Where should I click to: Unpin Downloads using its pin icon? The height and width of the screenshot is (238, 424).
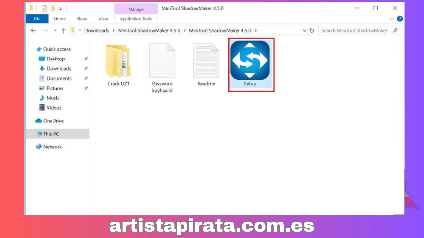pos(86,68)
